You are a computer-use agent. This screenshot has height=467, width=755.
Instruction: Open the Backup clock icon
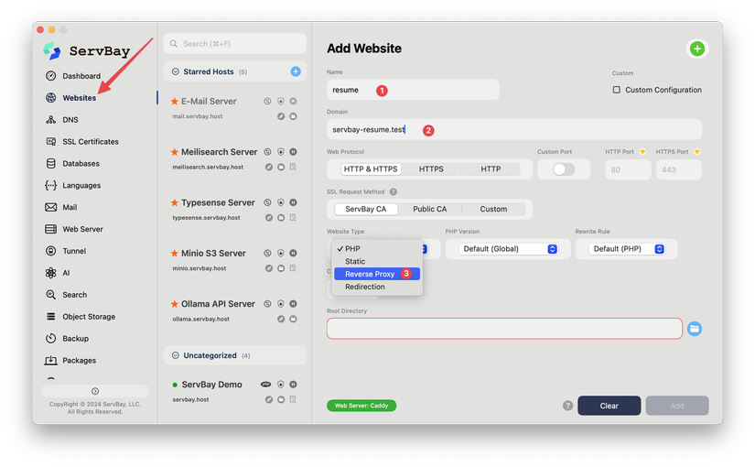point(50,338)
